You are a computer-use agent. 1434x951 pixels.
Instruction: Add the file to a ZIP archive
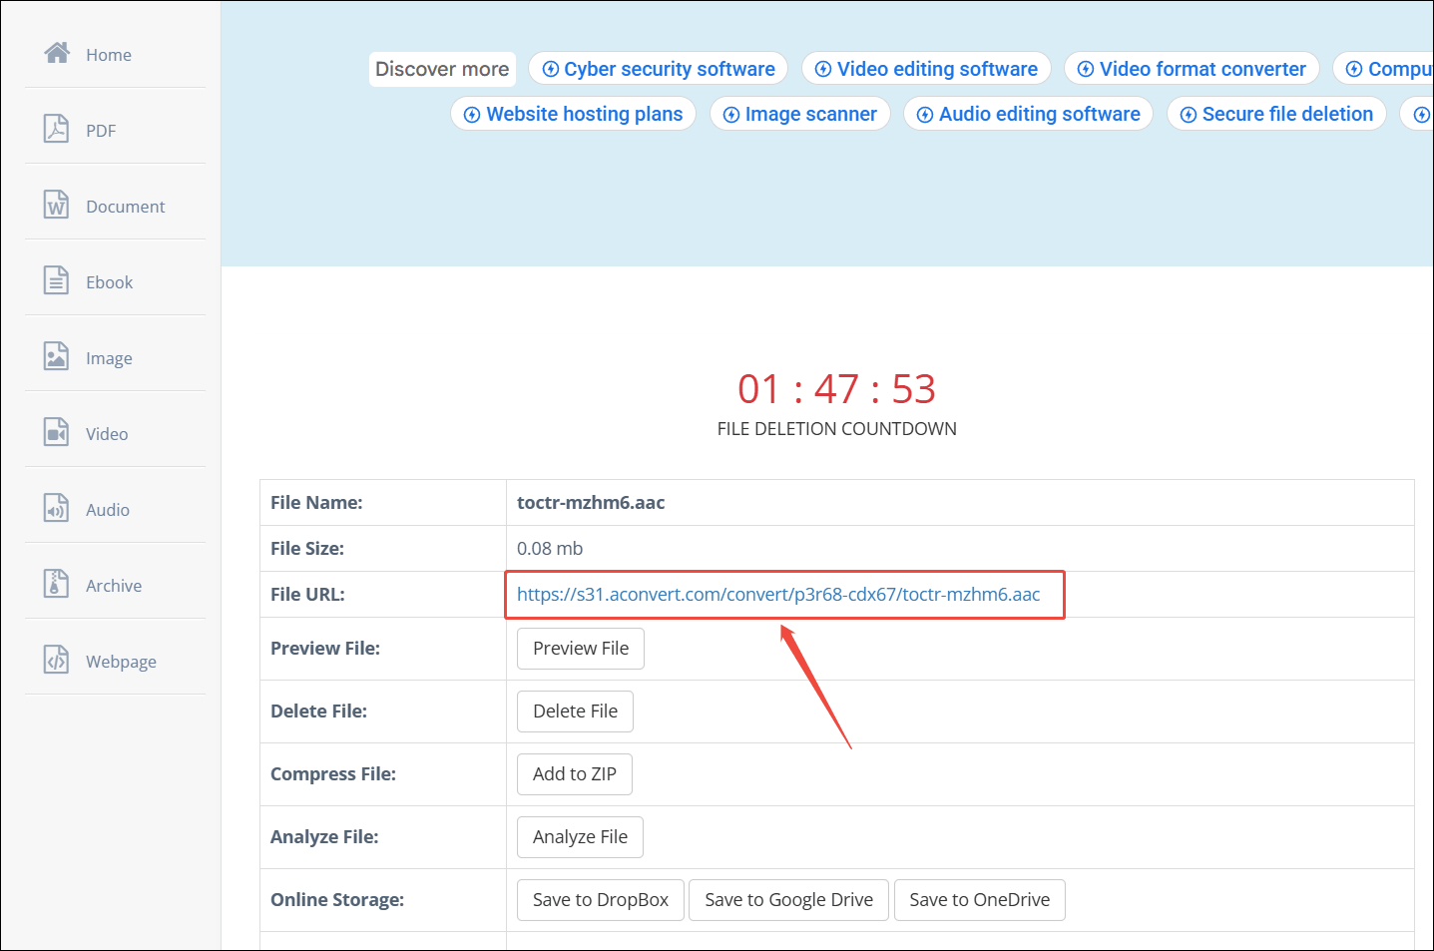click(x=574, y=773)
